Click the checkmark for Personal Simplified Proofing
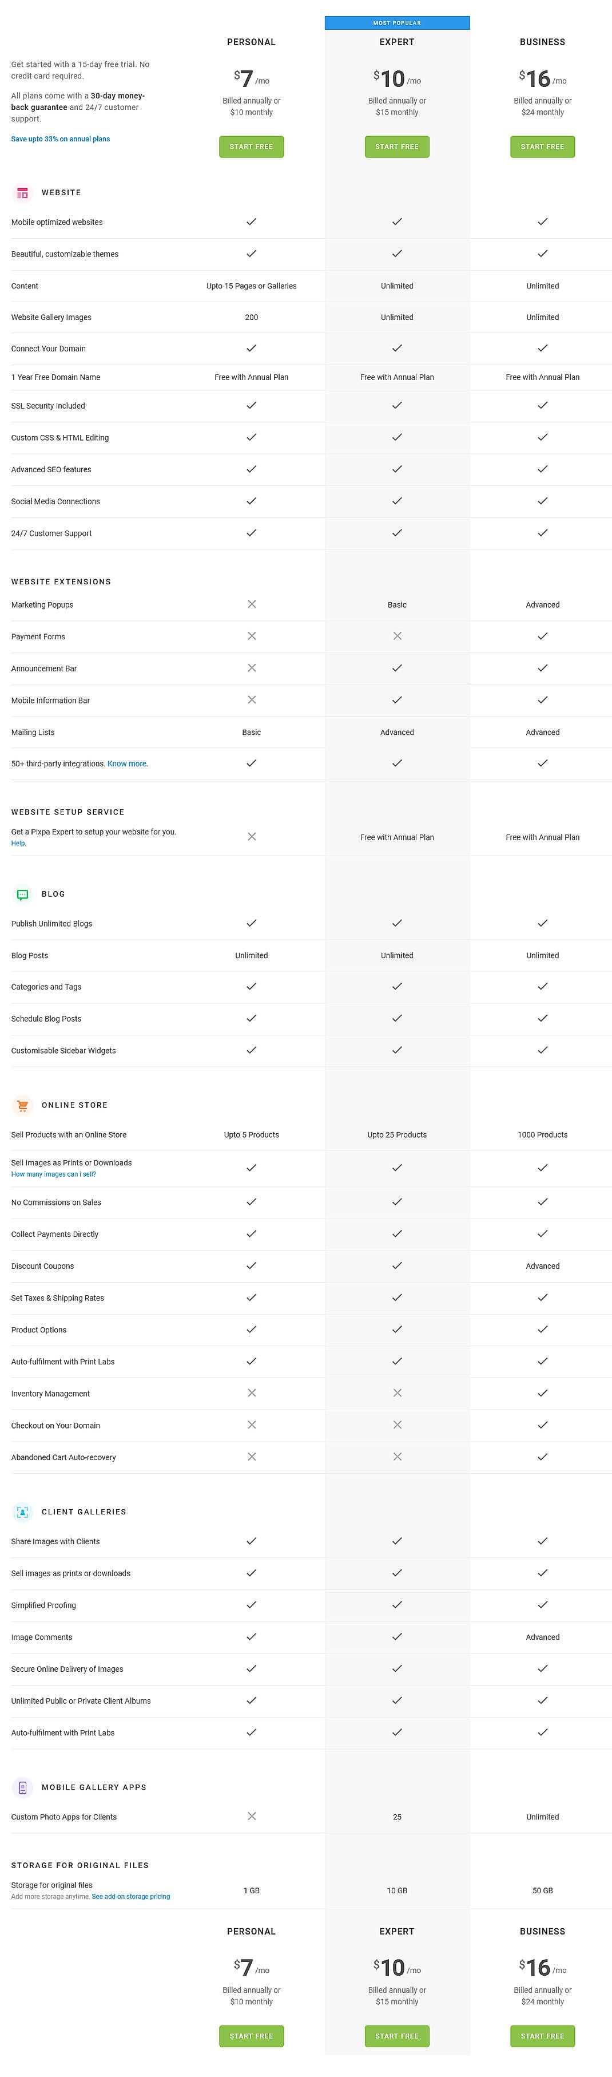 pos(251,1604)
